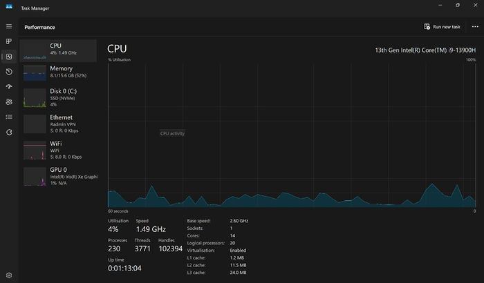Click the large CPU heading above graph

tap(117, 49)
